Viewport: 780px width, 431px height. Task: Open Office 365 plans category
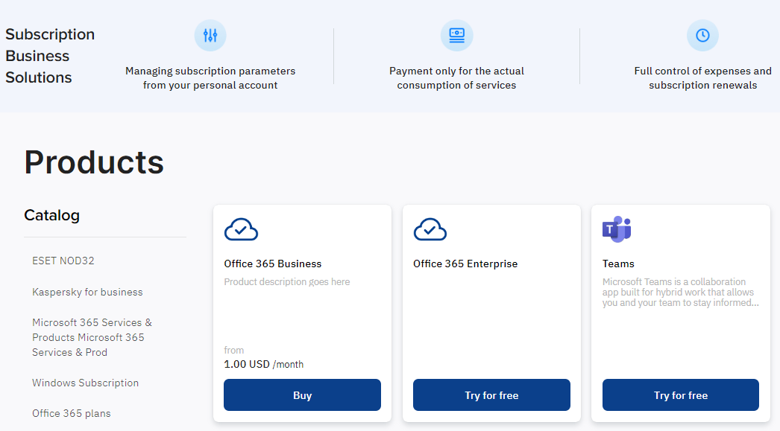tap(72, 413)
